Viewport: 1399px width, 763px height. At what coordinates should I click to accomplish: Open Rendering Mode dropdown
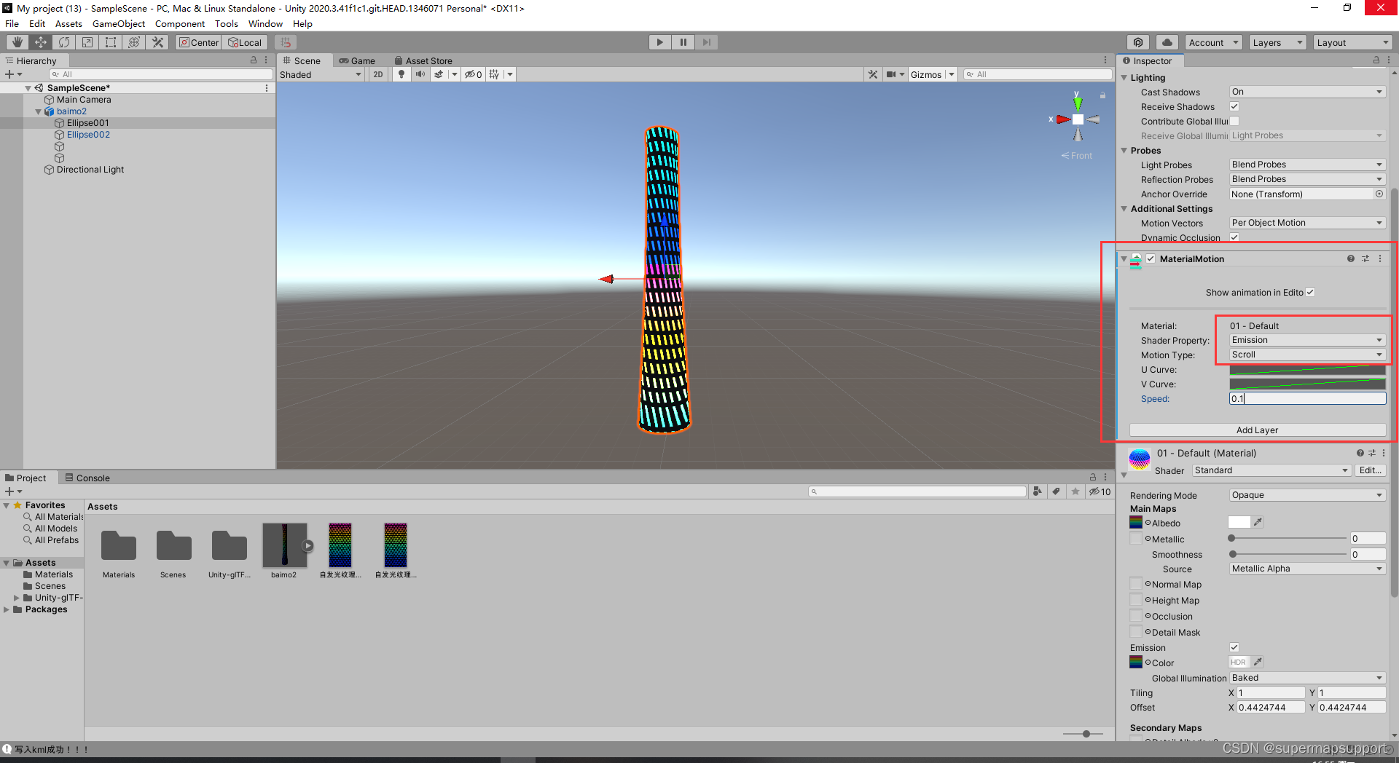[1307, 495]
